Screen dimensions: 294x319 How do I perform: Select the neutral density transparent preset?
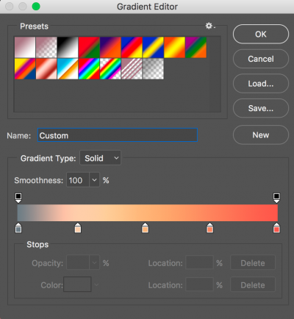point(153,68)
